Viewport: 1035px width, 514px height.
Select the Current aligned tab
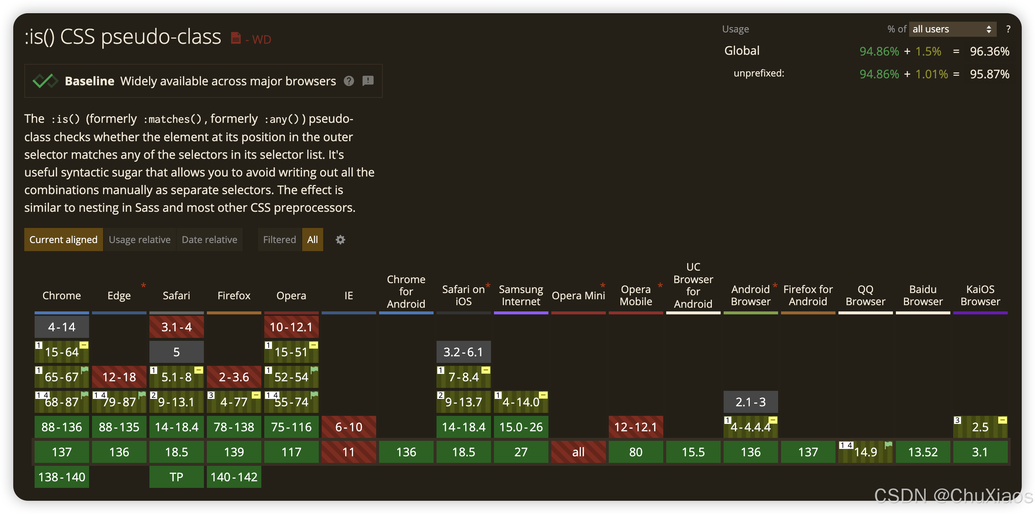(x=63, y=240)
